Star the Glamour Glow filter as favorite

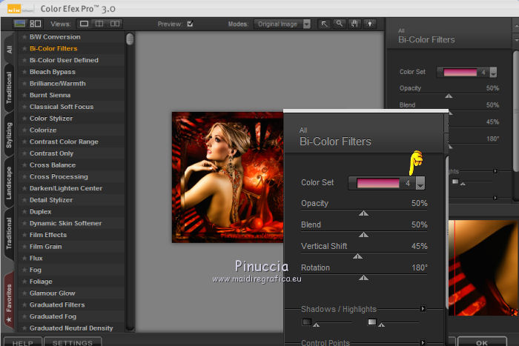point(24,293)
